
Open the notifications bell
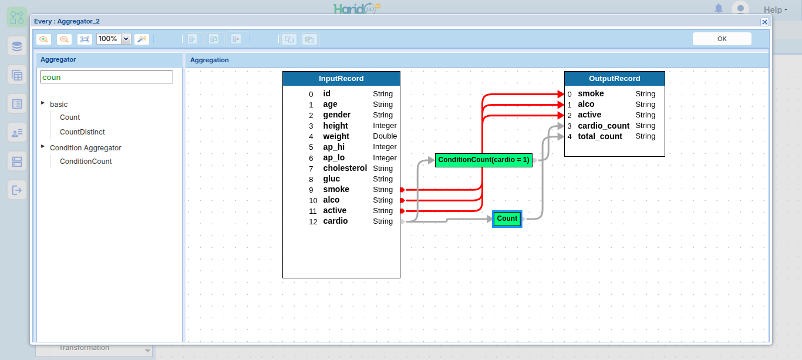coord(719,8)
